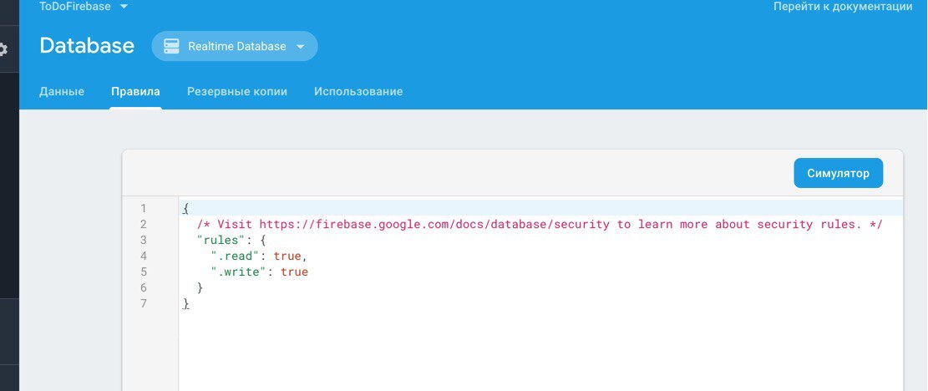Screen dimensions: 928x391
Task: Click the security rules comment line
Action: 540,224
